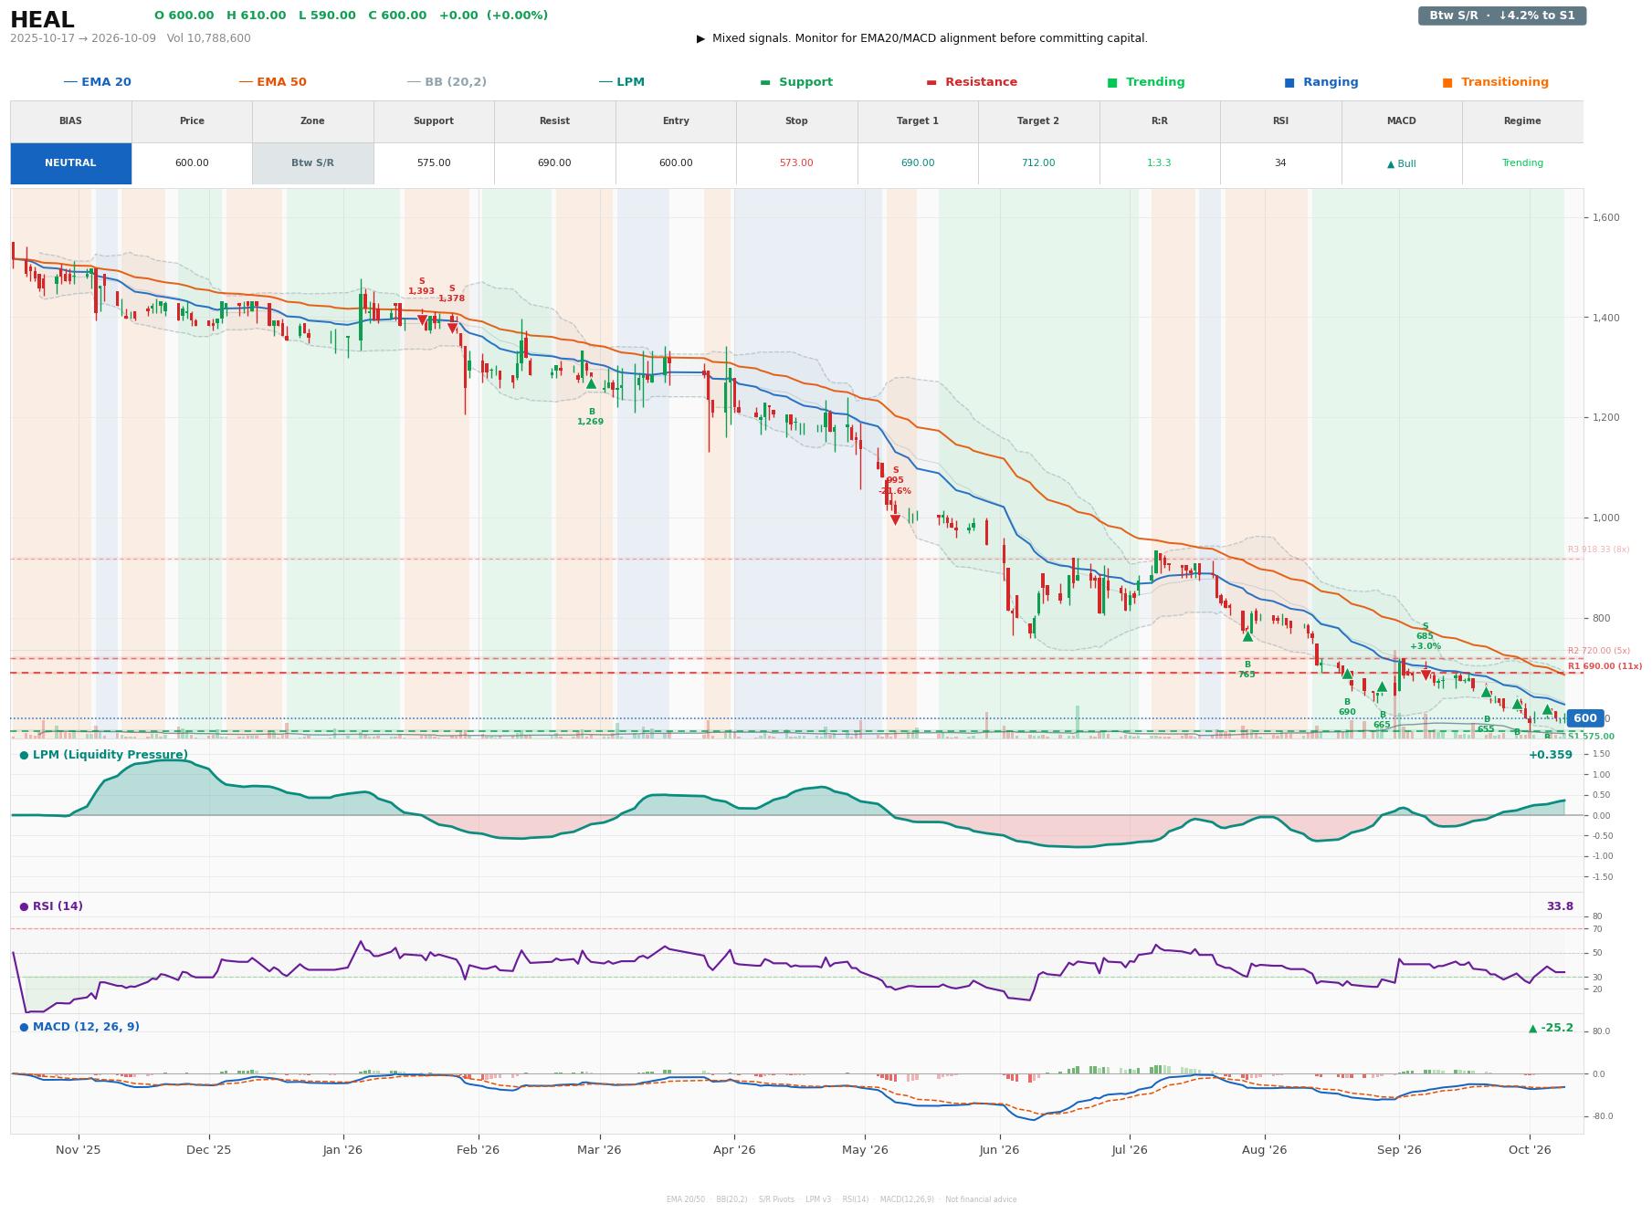This screenshot has height=1214, width=1652.
Task: Click the red sell triangle labeled S 1,393
Action: (422, 320)
